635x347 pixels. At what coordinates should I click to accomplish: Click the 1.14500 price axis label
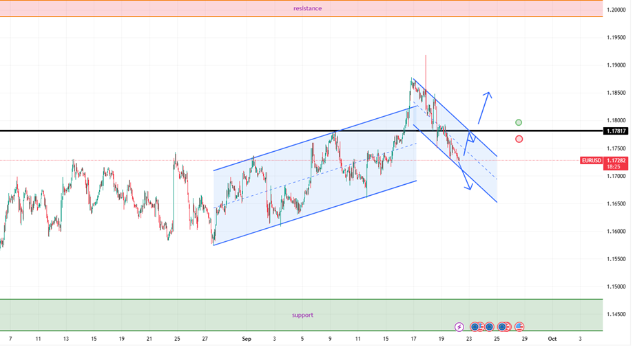pos(616,314)
